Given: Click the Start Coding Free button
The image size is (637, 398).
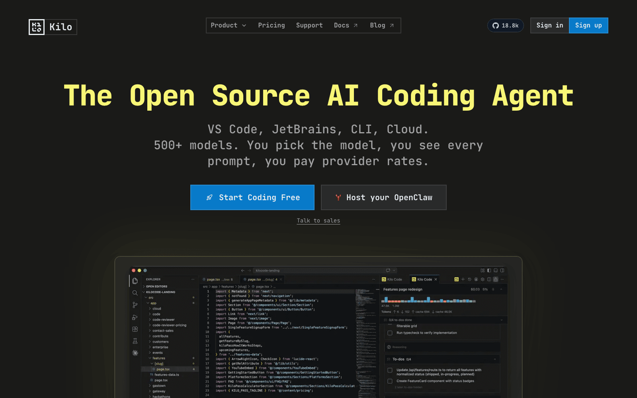Looking at the screenshot, I should [x=252, y=197].
